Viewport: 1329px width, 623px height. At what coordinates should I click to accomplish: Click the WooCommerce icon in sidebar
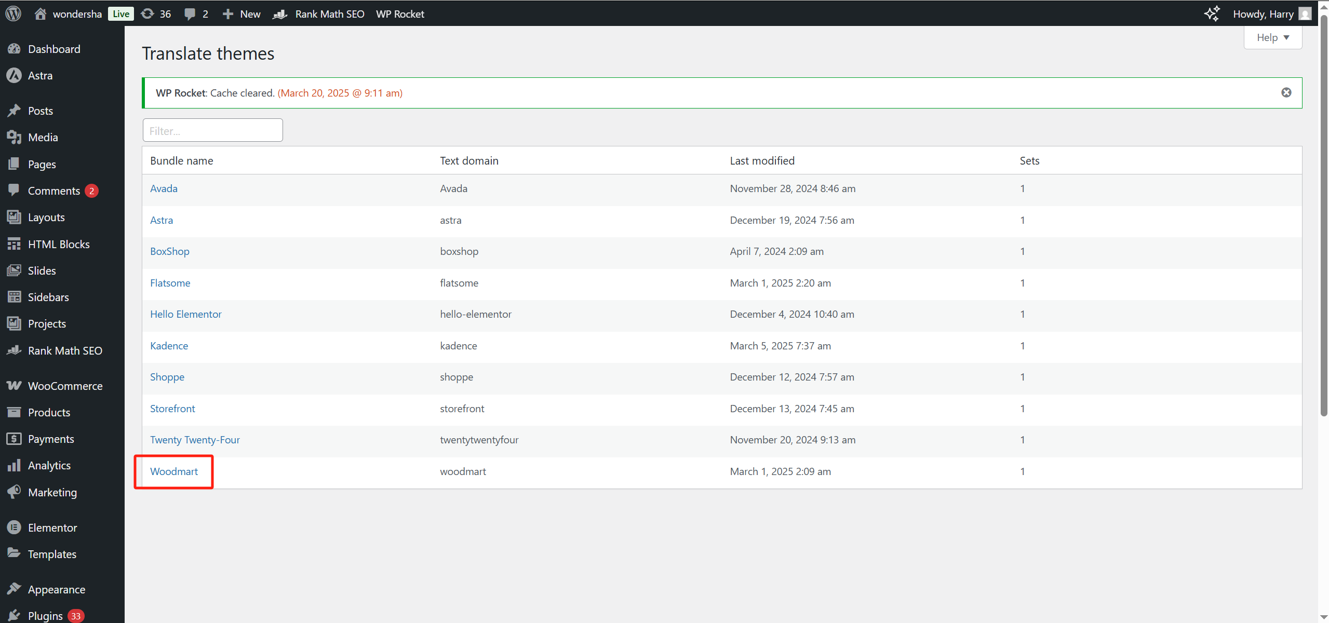(x=14, y=386)
